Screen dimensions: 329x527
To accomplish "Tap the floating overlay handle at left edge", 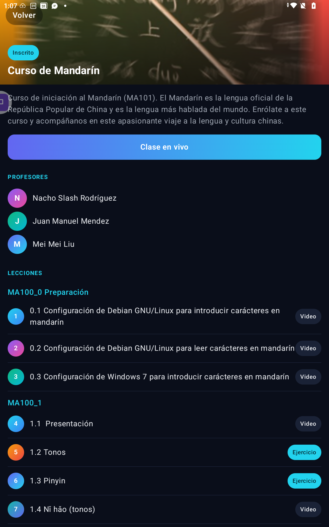I will (4, 102).
